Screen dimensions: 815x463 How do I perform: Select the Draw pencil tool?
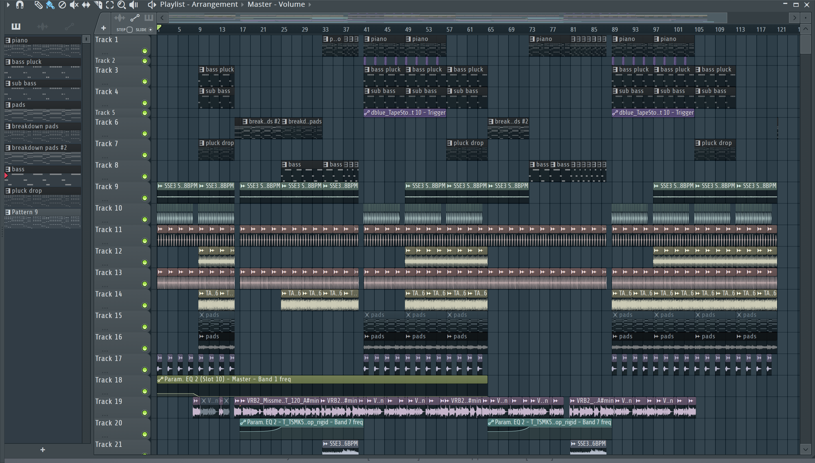[38, 5]
